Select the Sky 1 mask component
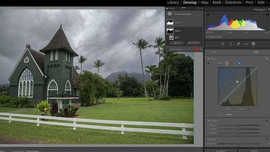 [x=171, y=38]
